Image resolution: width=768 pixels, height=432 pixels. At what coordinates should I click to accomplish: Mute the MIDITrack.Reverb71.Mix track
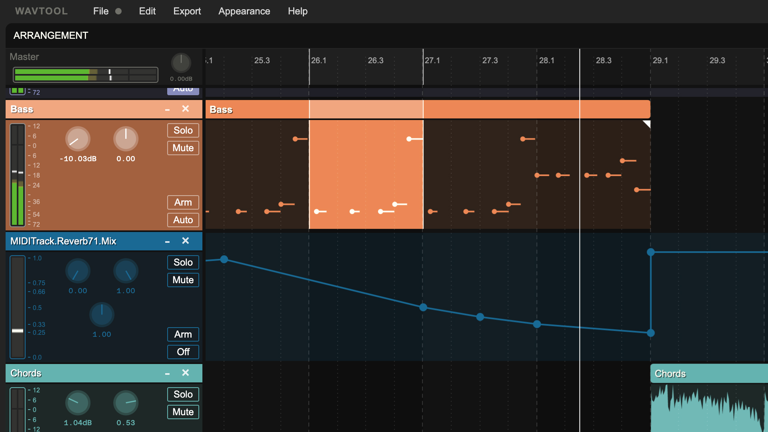click(x=183, y=280)
